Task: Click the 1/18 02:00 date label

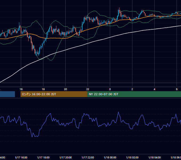Action: pyautogui.click(x=132, y=158)
